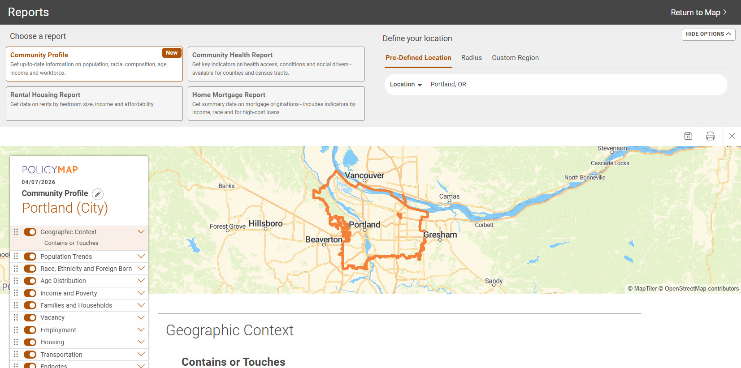The height and width of the screenshot is (368, 741).
Task: Expand the Age Distribution section chevron
Action: pyautogui.click(x=141, y=281)
